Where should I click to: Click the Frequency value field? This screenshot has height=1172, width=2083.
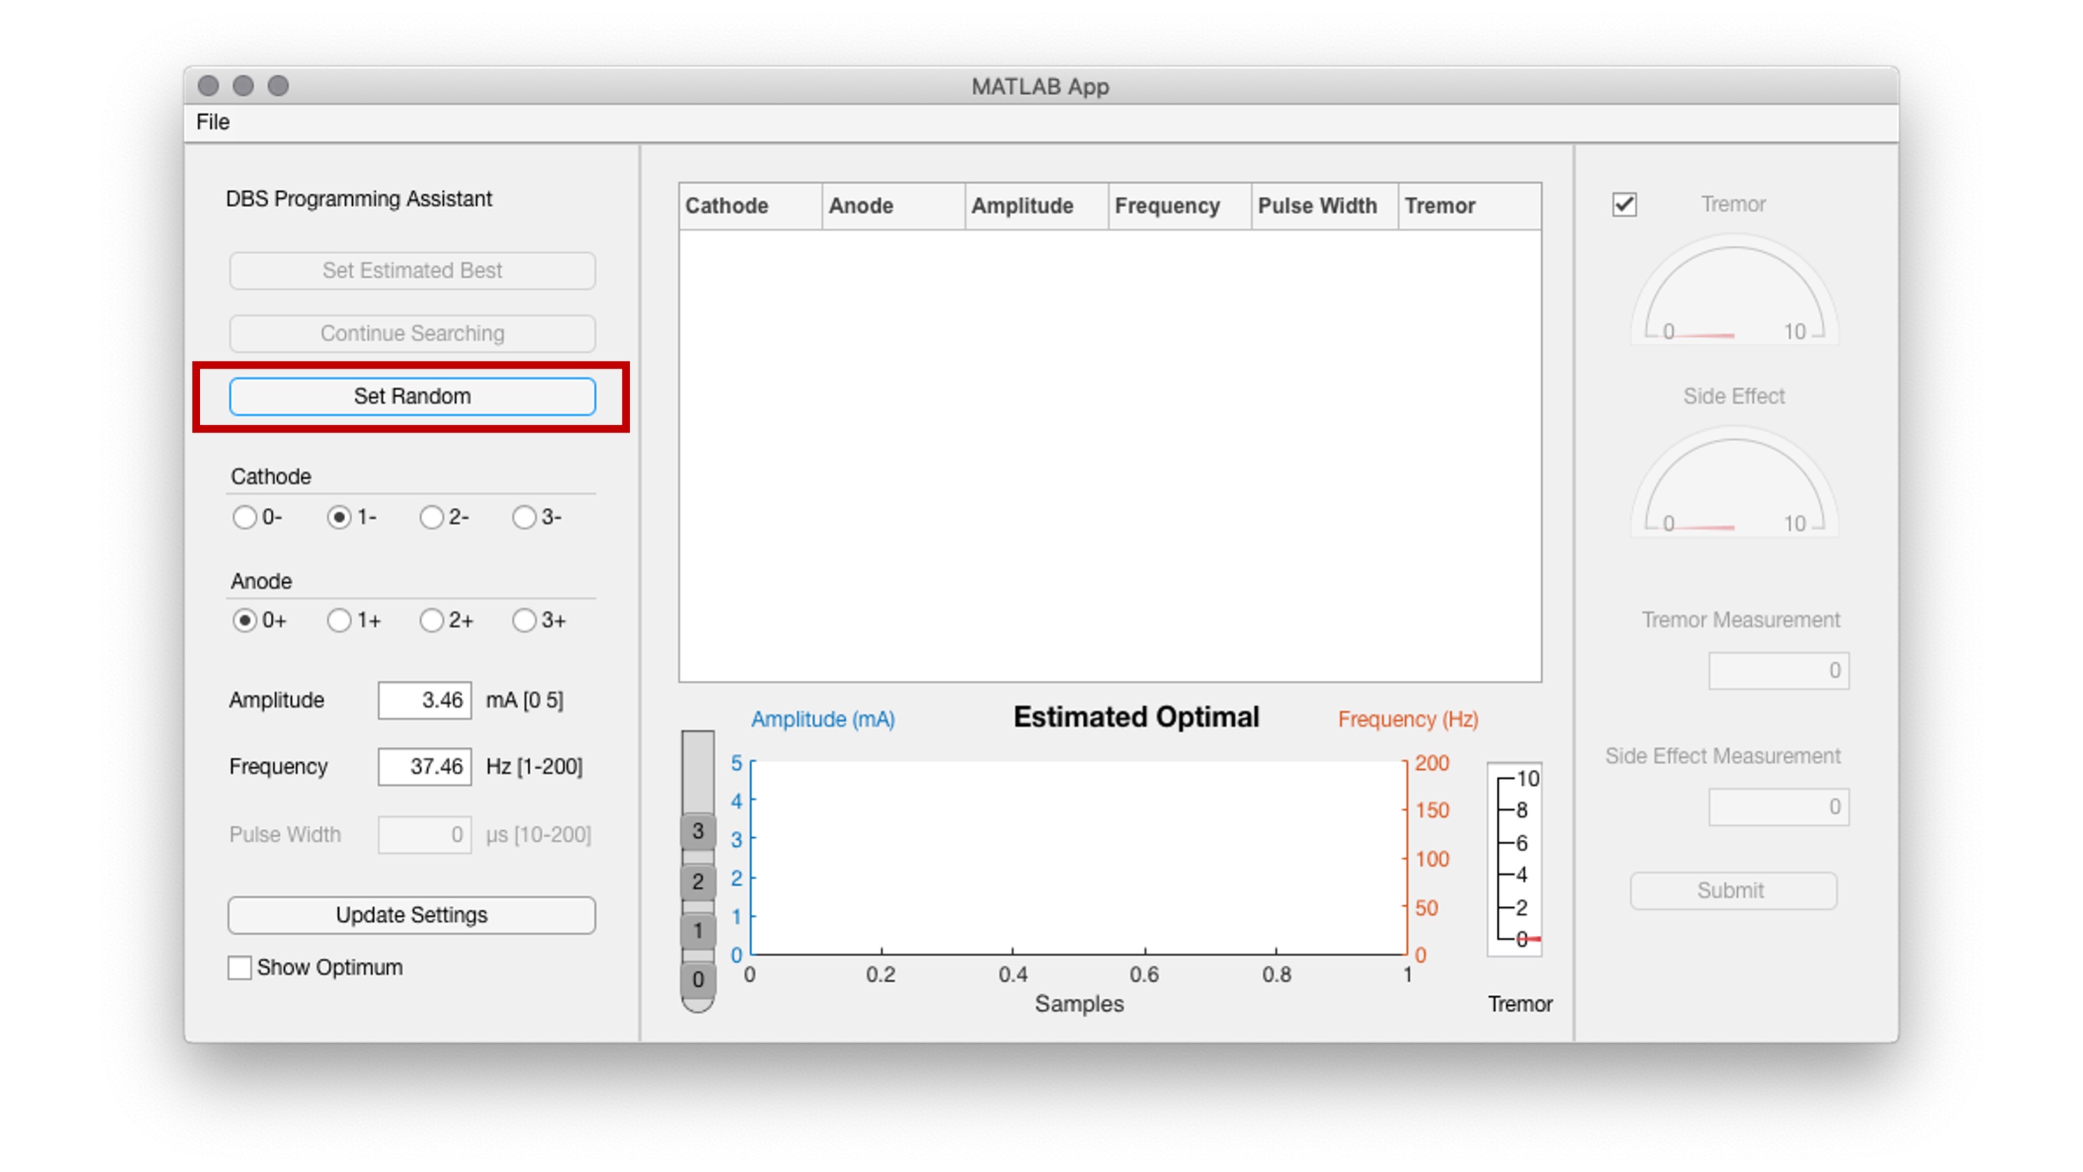tap(424, 766)
